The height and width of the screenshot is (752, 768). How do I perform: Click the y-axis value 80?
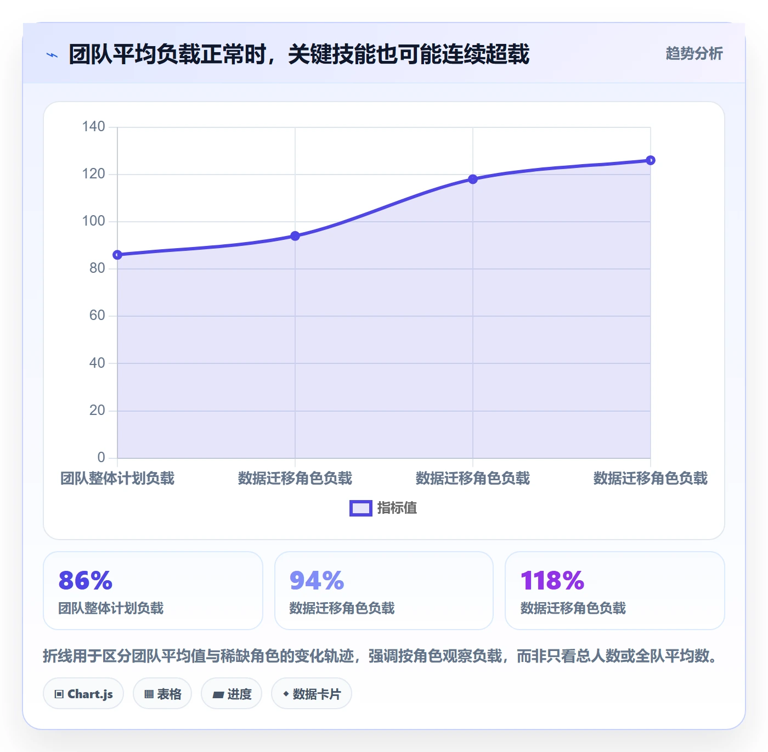(x=97, y=268)
